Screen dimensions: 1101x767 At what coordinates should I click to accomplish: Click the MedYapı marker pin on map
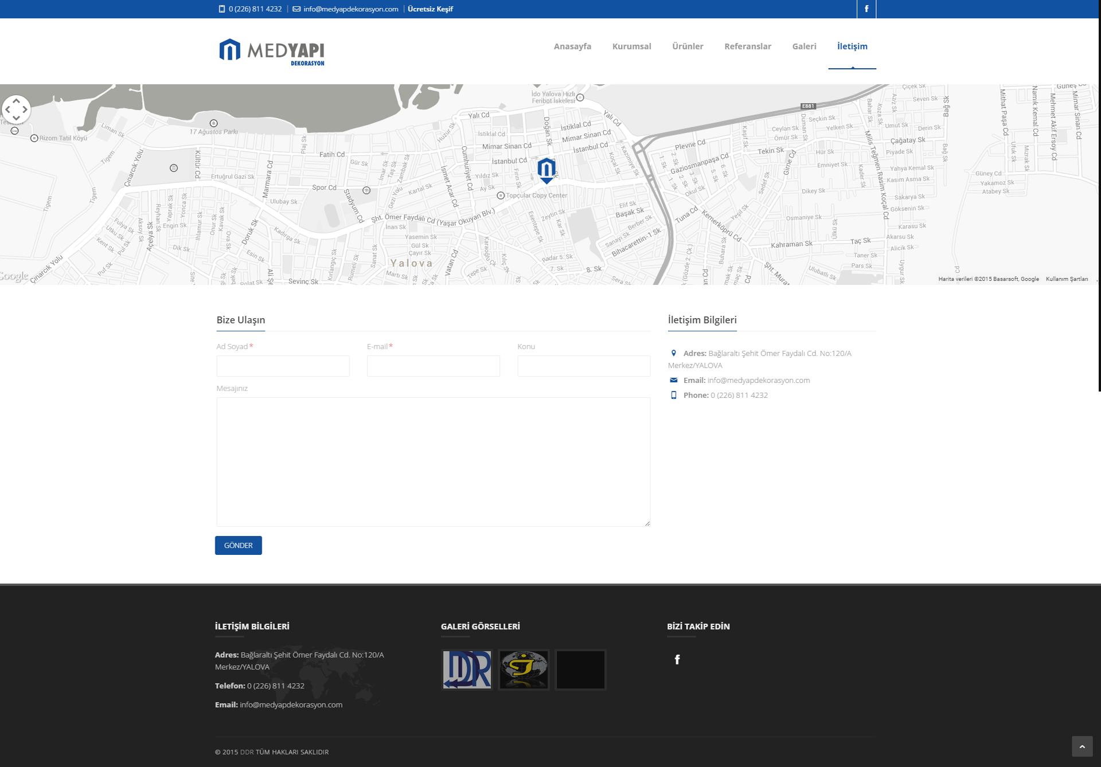click(546, 170)
